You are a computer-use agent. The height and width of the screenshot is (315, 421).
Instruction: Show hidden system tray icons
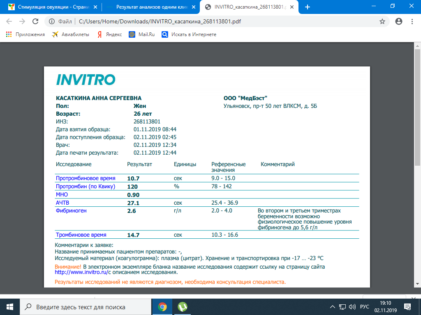click(332, 307)
